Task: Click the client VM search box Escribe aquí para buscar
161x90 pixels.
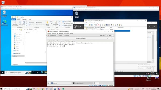Action: coord(18,72)
